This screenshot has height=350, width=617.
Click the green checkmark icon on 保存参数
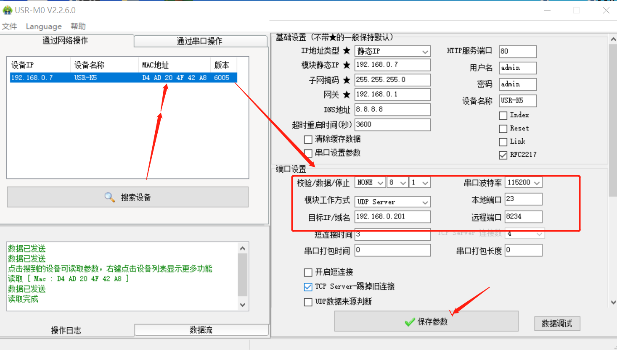[410, 322]
